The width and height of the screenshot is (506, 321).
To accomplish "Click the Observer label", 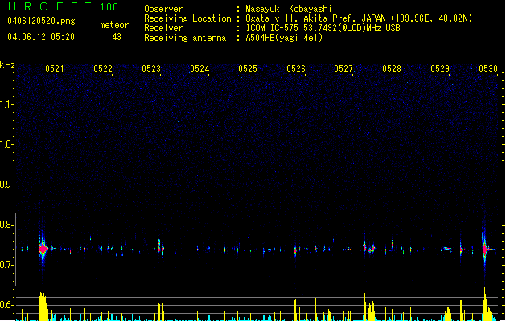I will tap(163, 9).
